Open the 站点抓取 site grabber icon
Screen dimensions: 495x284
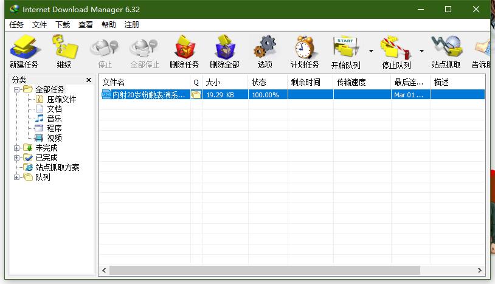pos(446,47)
